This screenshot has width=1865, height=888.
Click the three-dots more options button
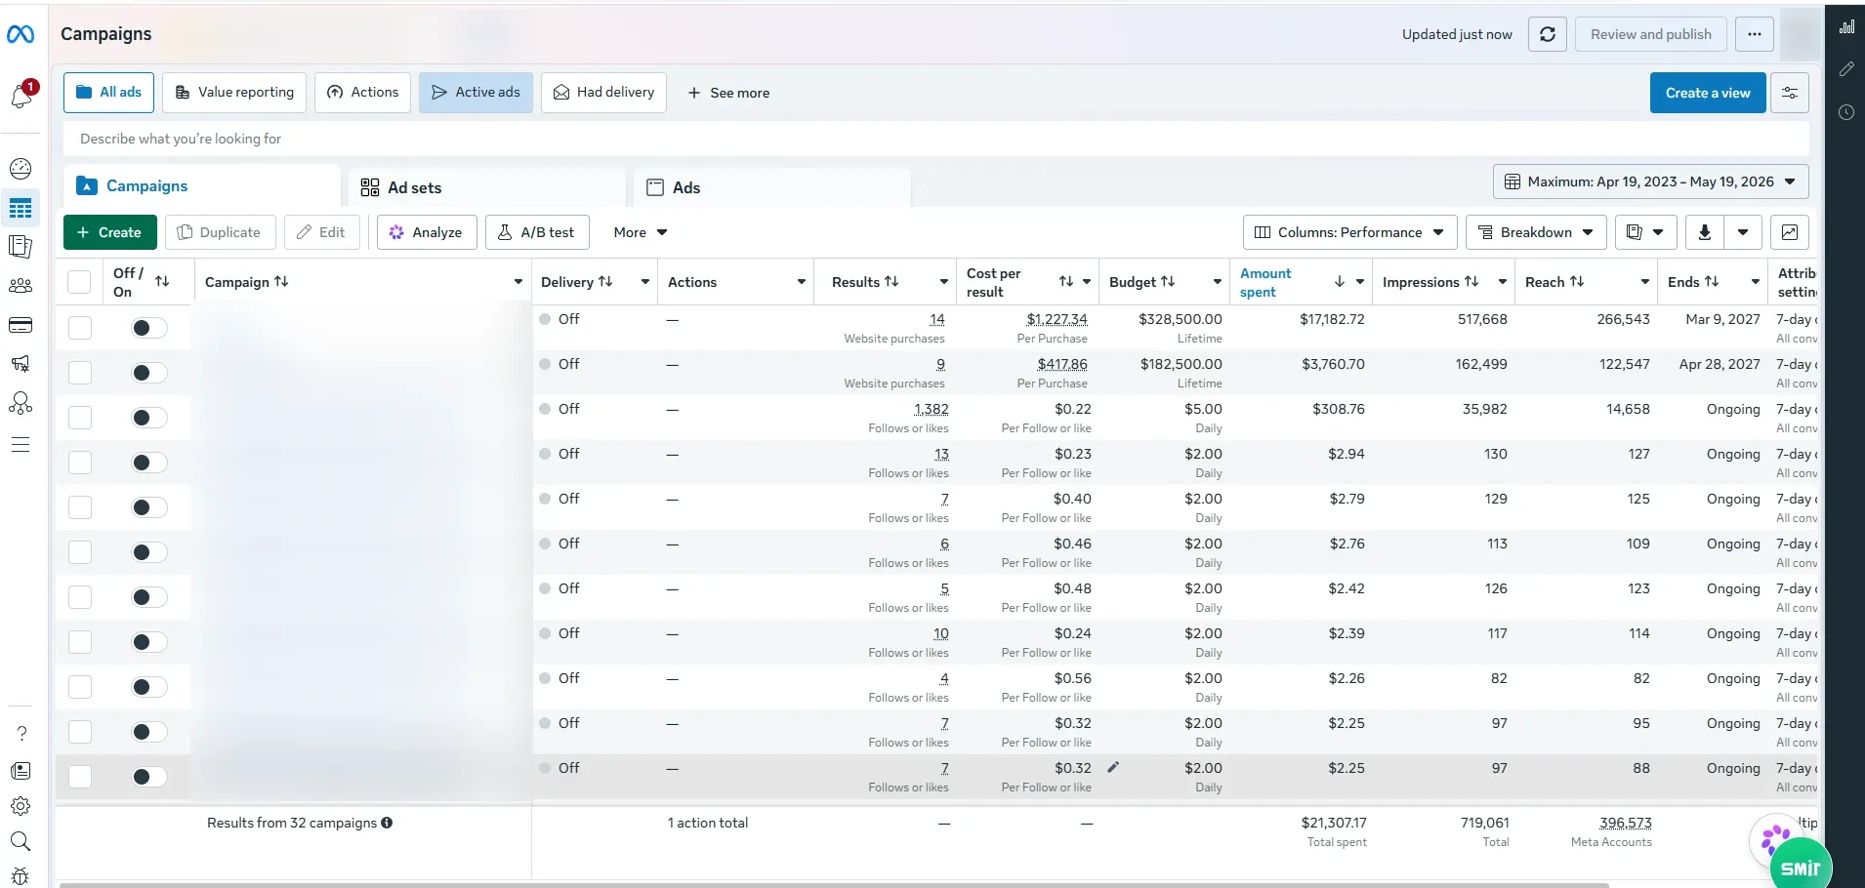tap(1755, 34)
